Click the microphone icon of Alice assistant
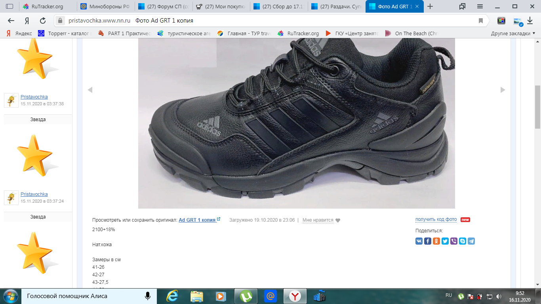The height and width of the screenshot is (304, 541). click(x=148, y=296)
